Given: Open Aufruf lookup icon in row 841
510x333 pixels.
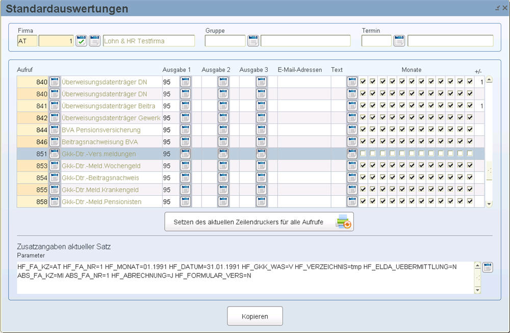Looking at the screenshot, I should point(55,106).
